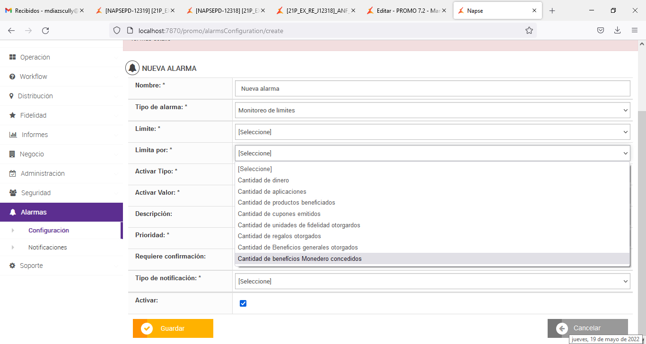Click the Soporte gear icon
The height and width of the screenshot is (344, 646).
pos(13,266)
